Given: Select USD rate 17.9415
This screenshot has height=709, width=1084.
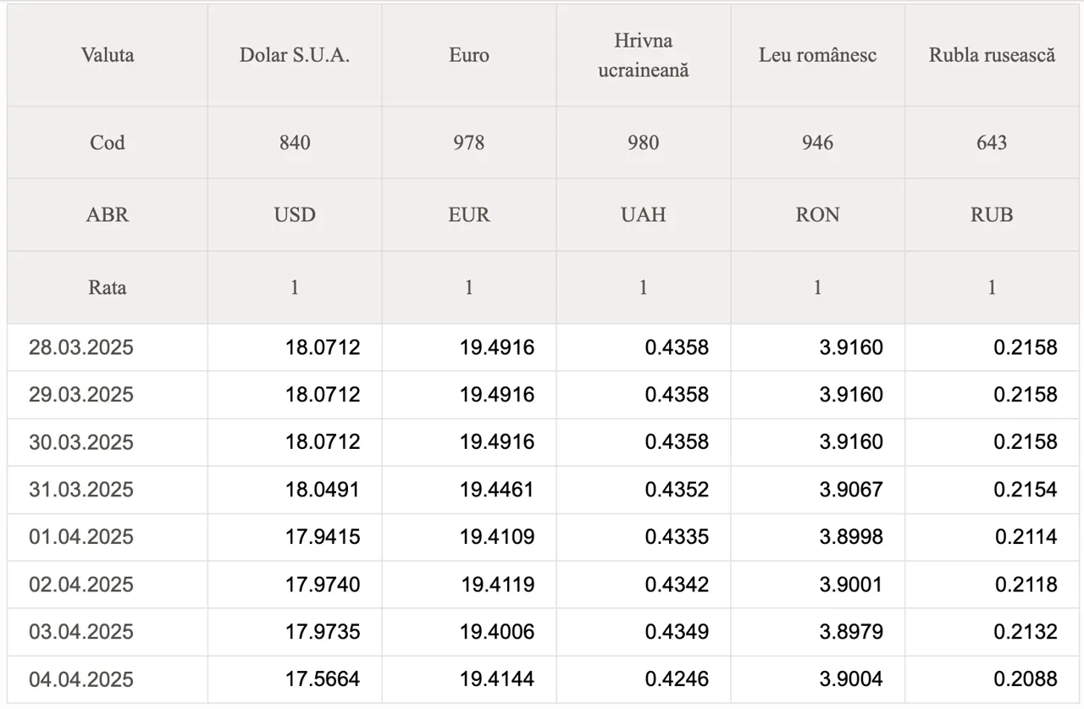Looking at the screenshot, I should (323, 537).
